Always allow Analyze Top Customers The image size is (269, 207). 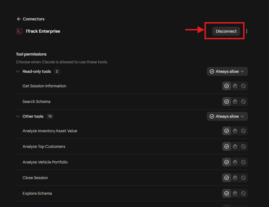226,146
